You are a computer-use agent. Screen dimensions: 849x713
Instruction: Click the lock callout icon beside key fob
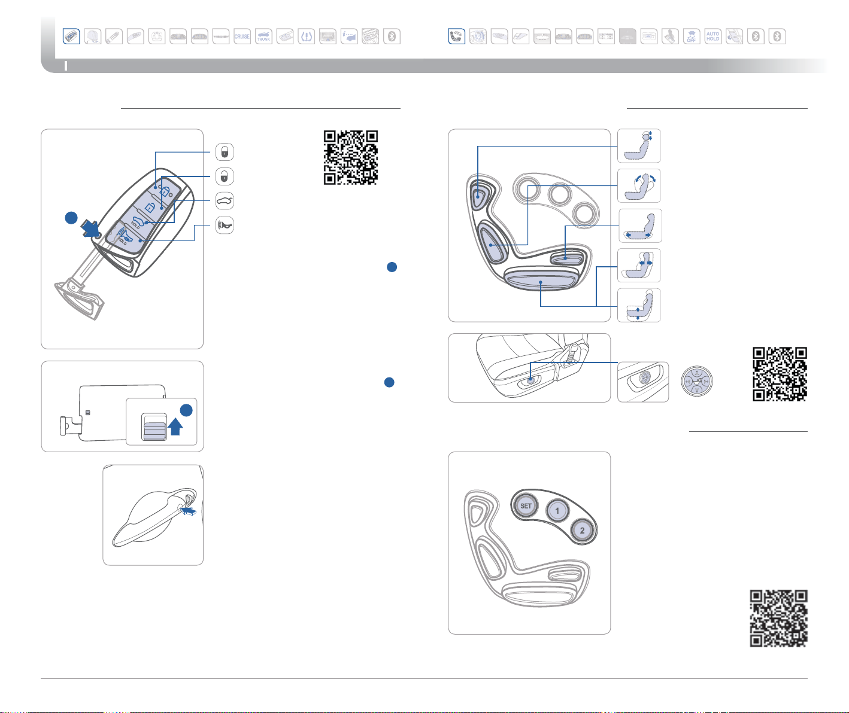coord(225,152)
